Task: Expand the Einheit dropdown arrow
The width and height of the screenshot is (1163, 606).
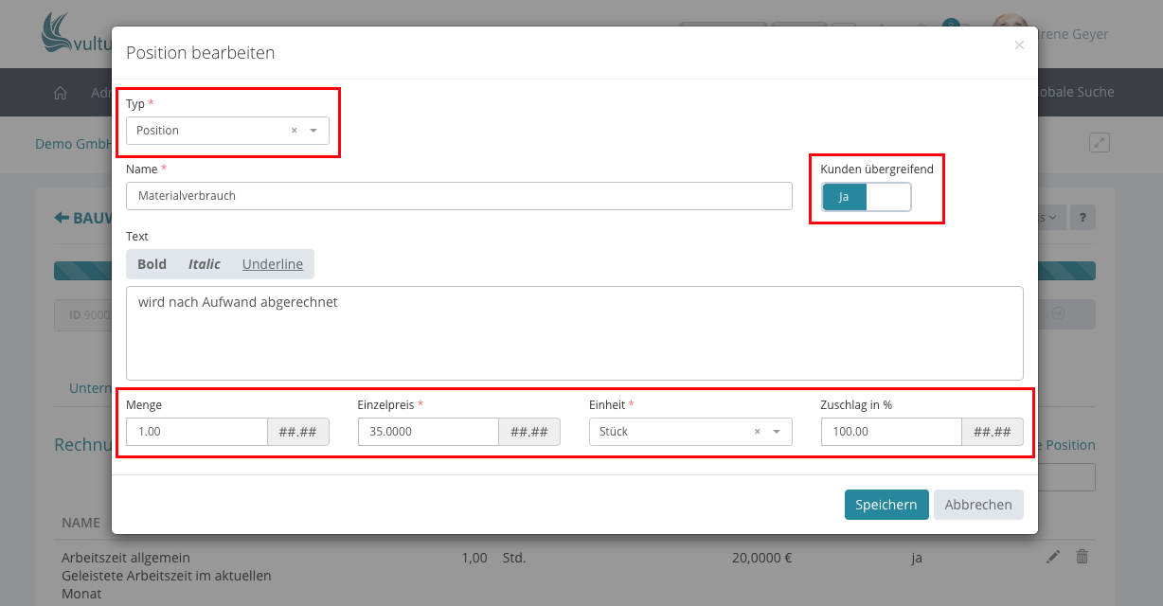Action: [777, 432]
